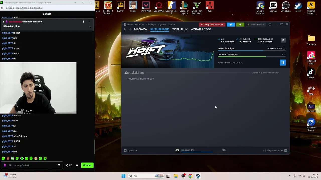The width and height of the screenshot is (321, 180).
Task: Switch to KÜTÜPHANE tab
Action: click(159, 29)
